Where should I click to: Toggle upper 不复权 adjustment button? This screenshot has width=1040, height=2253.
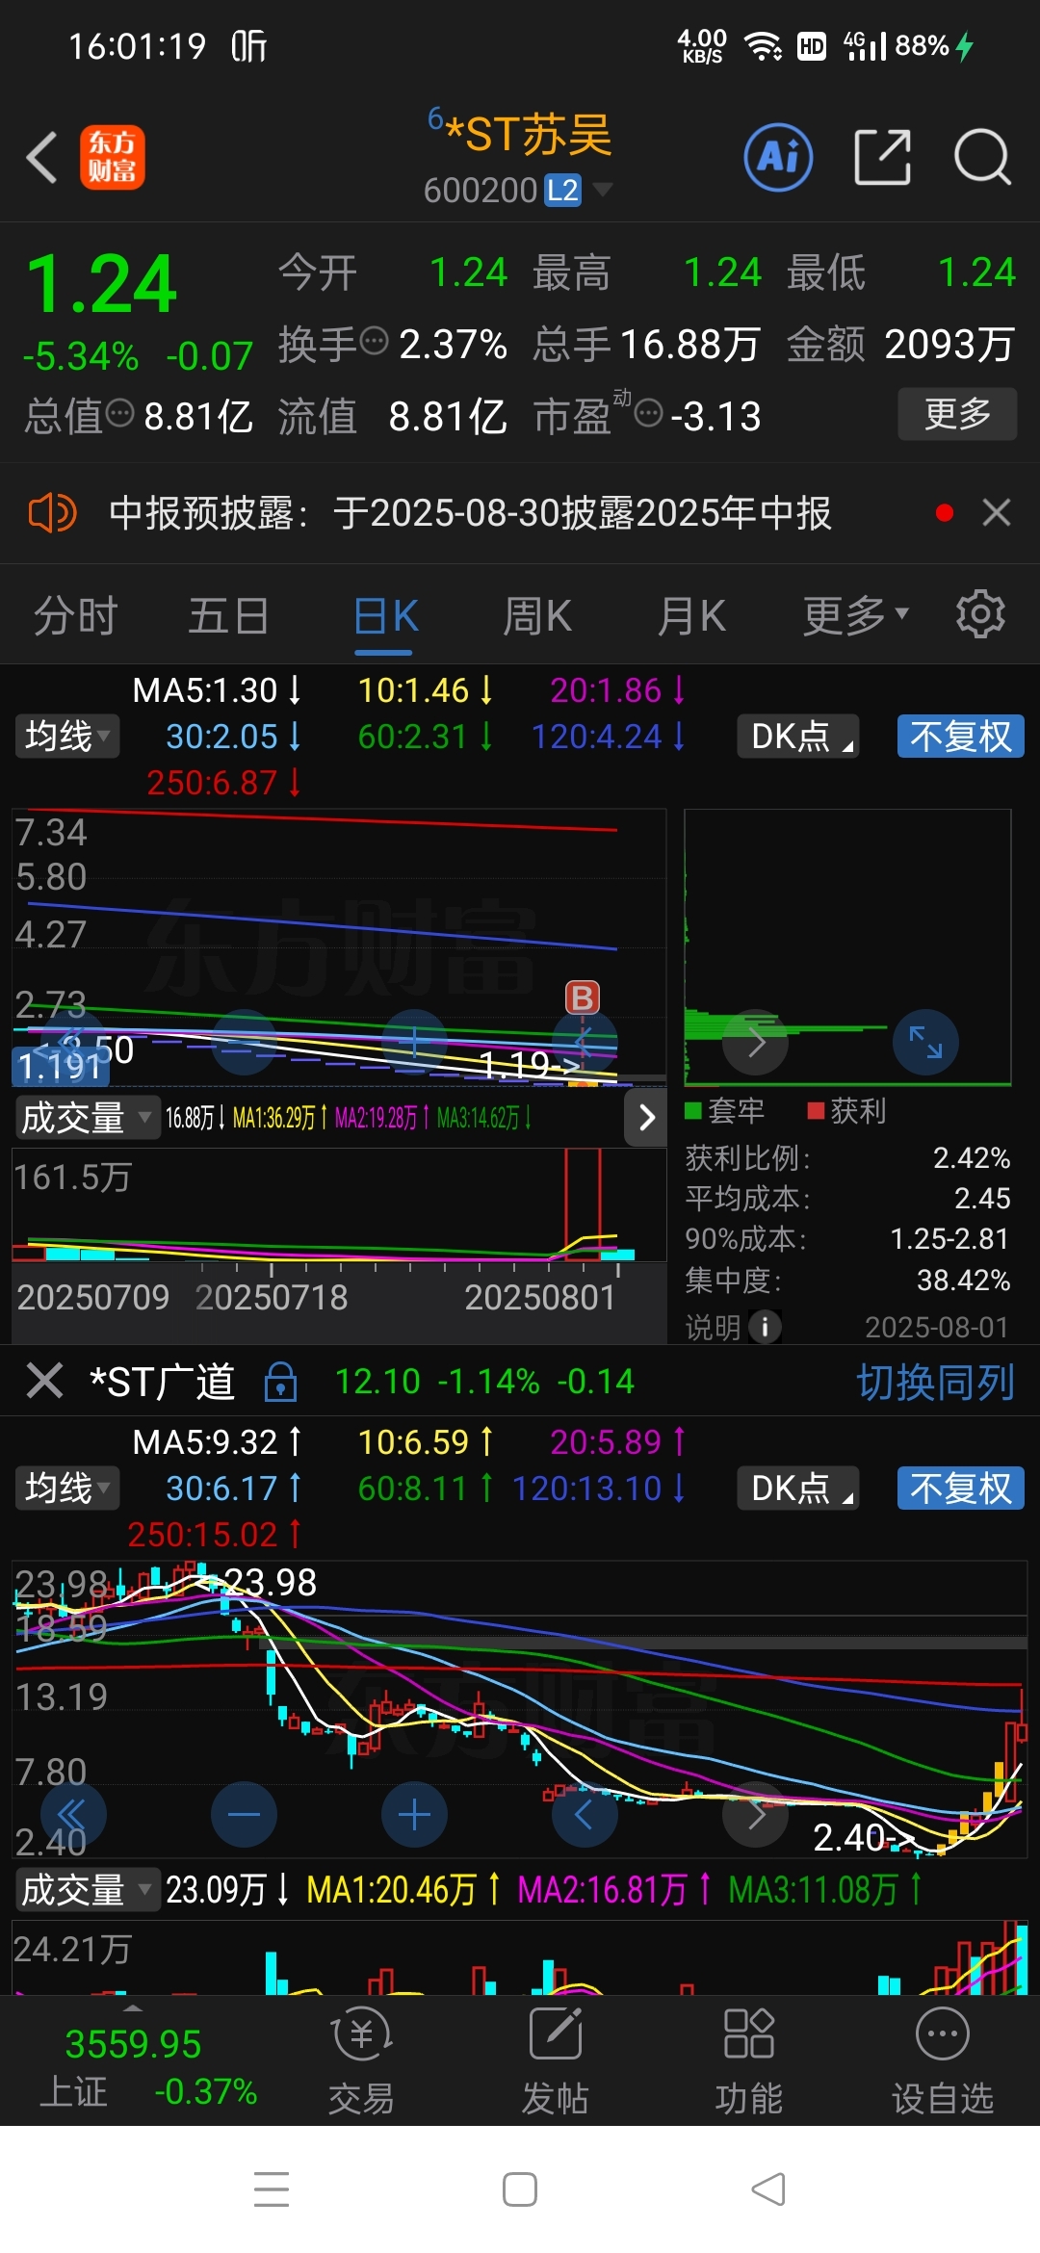coord(961,737)
